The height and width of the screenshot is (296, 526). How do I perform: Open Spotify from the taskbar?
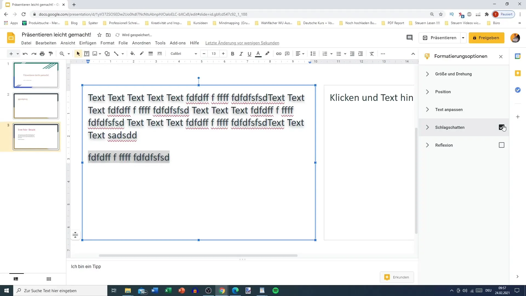tap(276, 291)
